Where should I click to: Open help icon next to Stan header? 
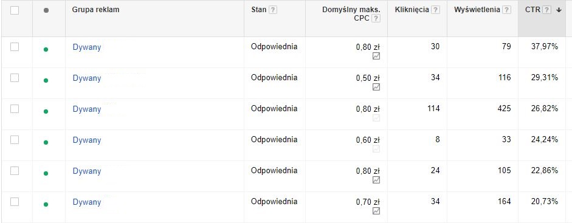point(272,10)
